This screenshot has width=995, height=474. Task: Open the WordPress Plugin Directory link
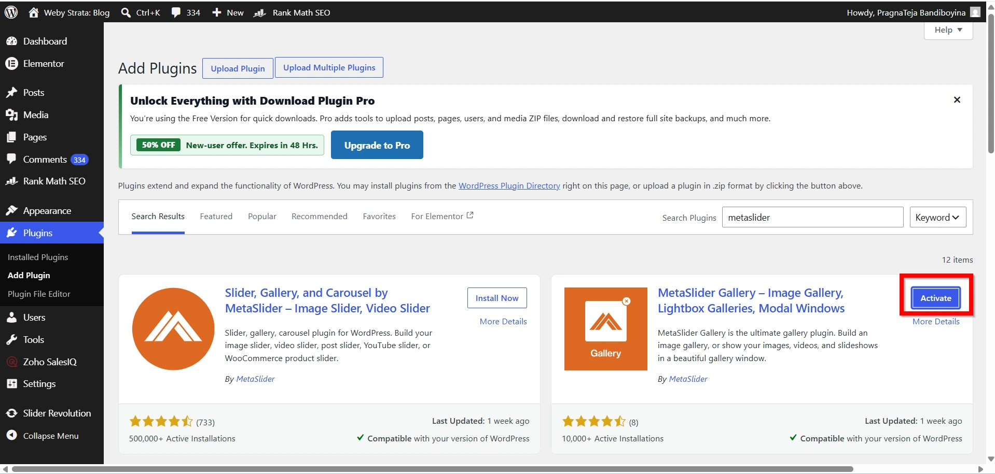pos(509,185)
